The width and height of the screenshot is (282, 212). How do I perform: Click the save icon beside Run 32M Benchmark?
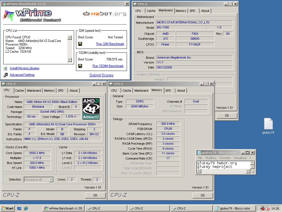80,44
